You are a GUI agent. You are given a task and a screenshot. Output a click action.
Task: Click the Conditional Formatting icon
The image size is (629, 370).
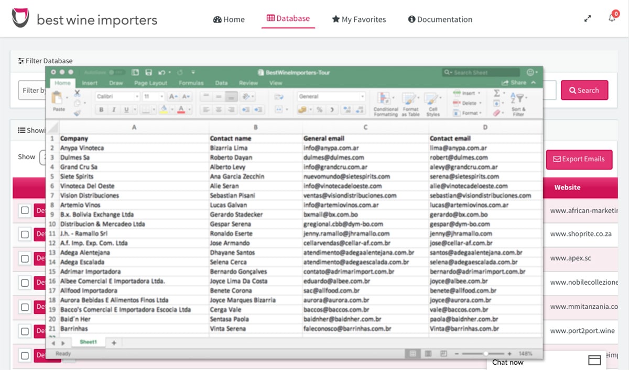click(386, 100)
